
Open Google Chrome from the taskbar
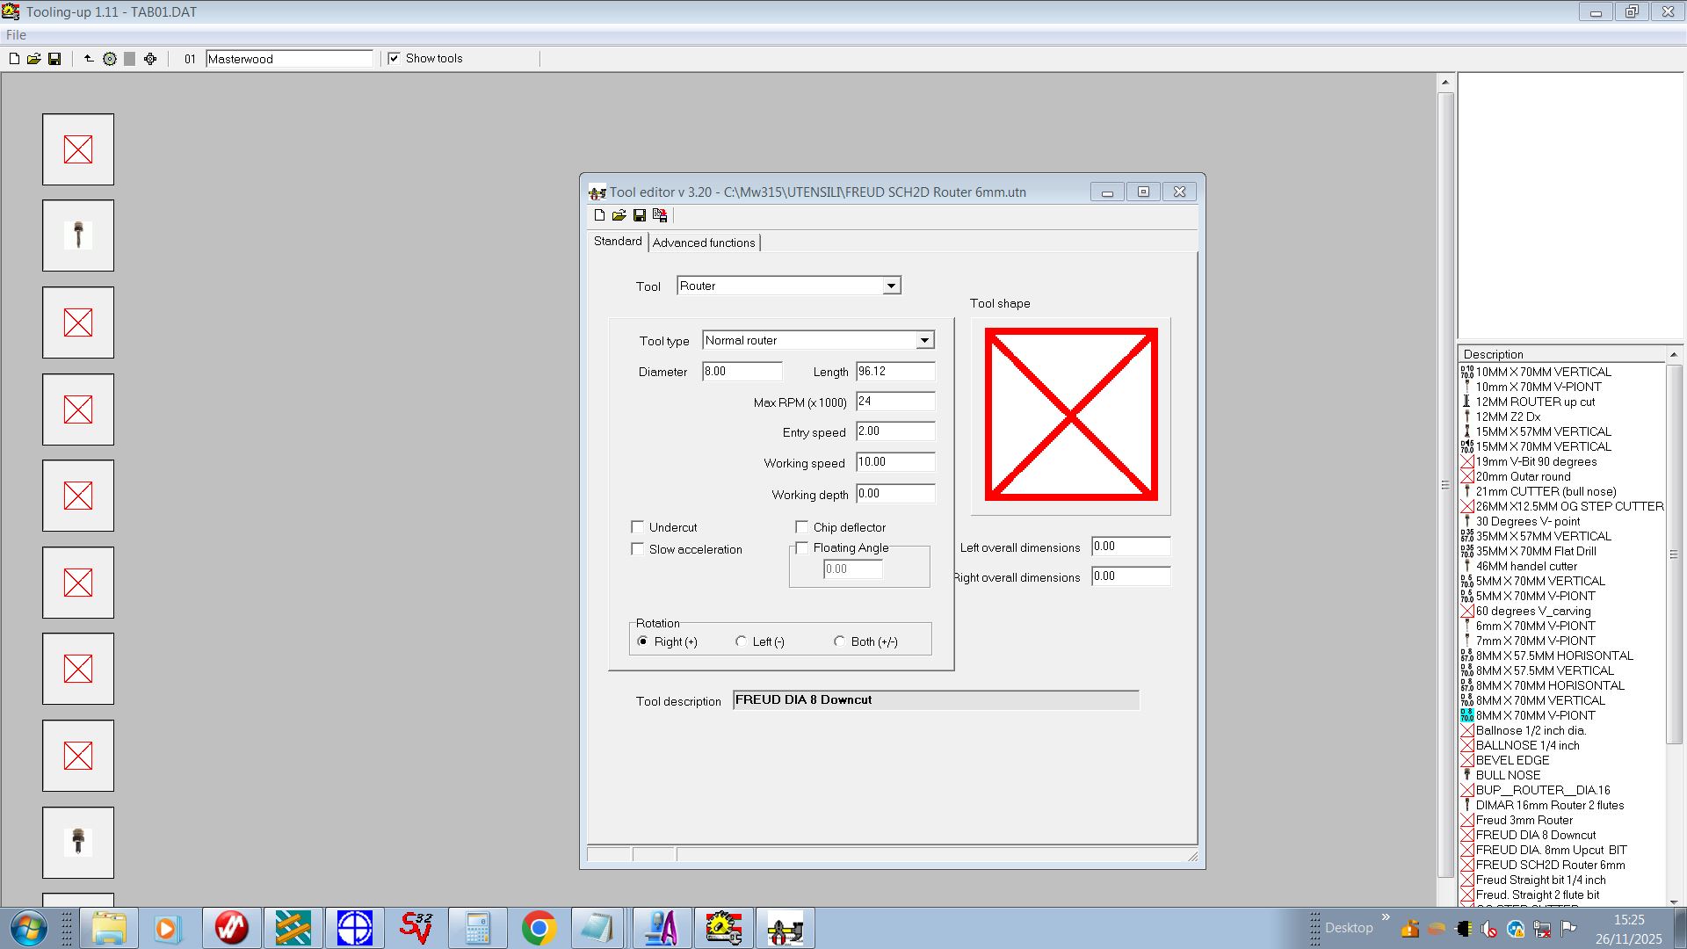pos(539,928)
